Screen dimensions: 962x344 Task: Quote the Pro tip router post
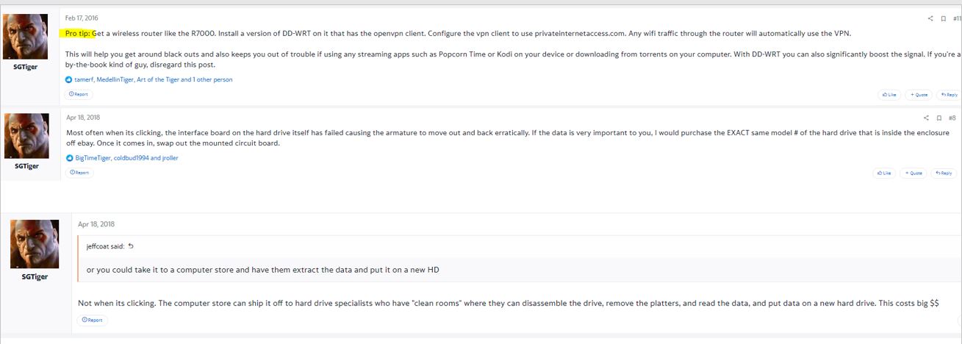pyautogui.click(x=917, y=95)
